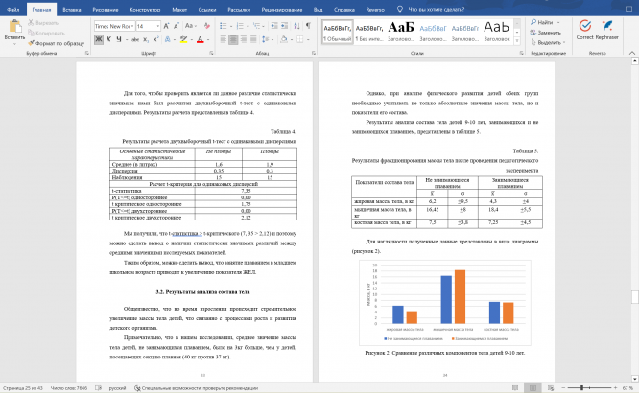
Task: Switch to read mode view icon
Action: coord(515,388)
